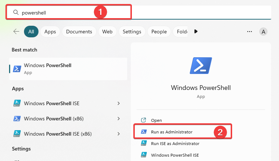Click the search magnifier icon
The height and width of the screenshot is (161, 279).
click(16, 12)
